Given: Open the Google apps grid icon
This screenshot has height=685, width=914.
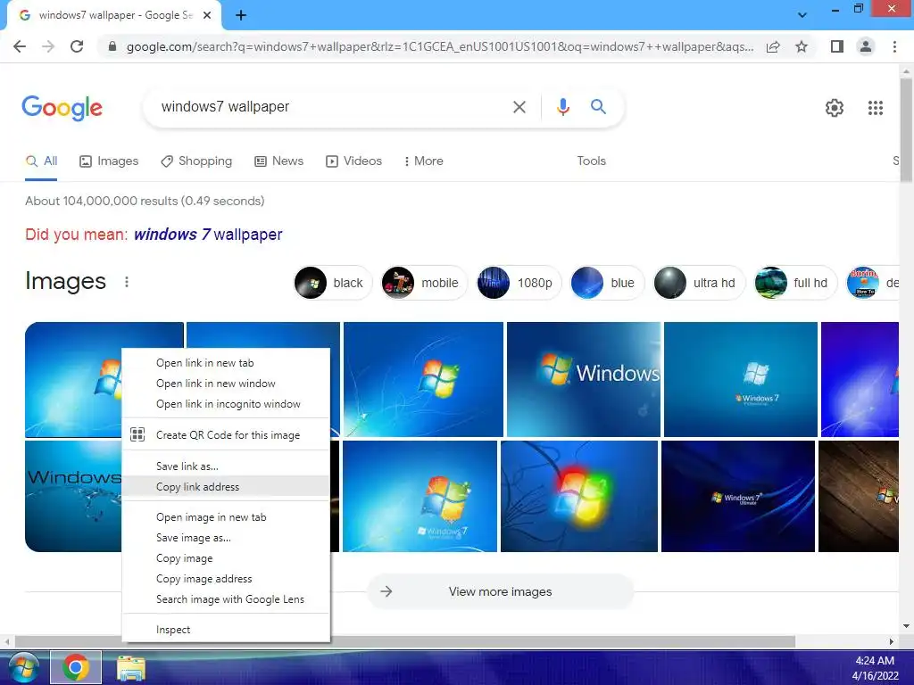Looking at the screenshot, I should 876,108.
